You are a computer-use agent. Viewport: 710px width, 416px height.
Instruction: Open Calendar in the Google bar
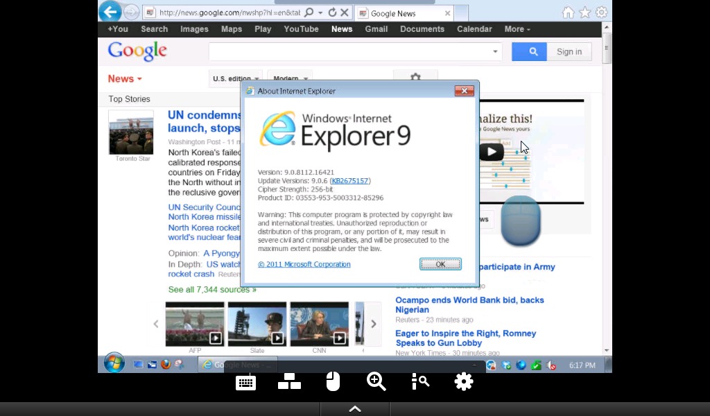(474, 29)
